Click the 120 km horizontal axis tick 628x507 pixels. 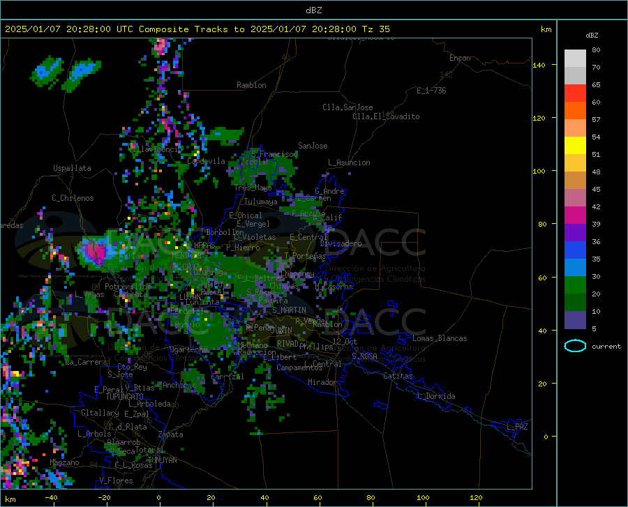tap(476, 497)
